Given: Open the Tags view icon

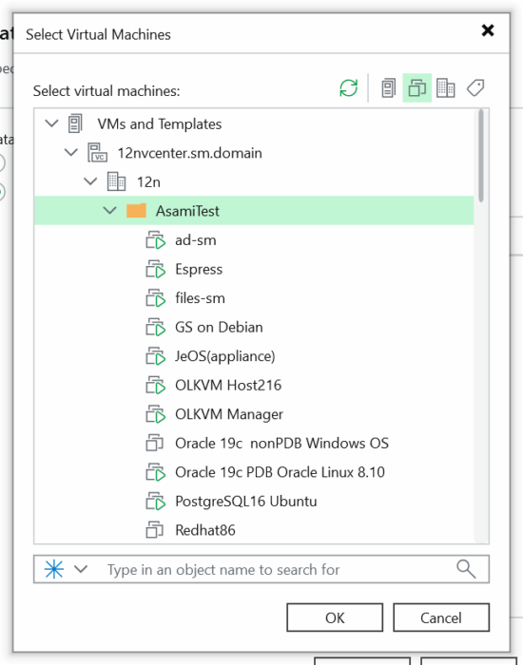Looking at the screenshot, I should [x=475, y=88].
